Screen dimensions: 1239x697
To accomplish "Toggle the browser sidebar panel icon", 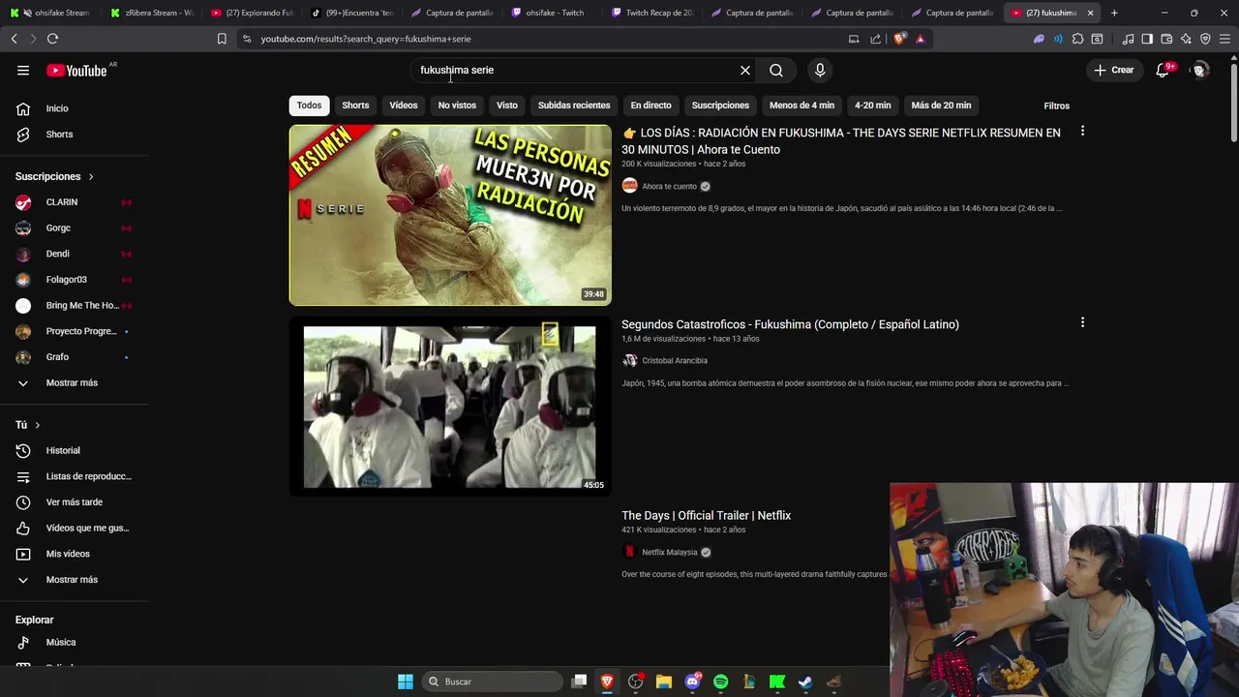I will 1147,39.
